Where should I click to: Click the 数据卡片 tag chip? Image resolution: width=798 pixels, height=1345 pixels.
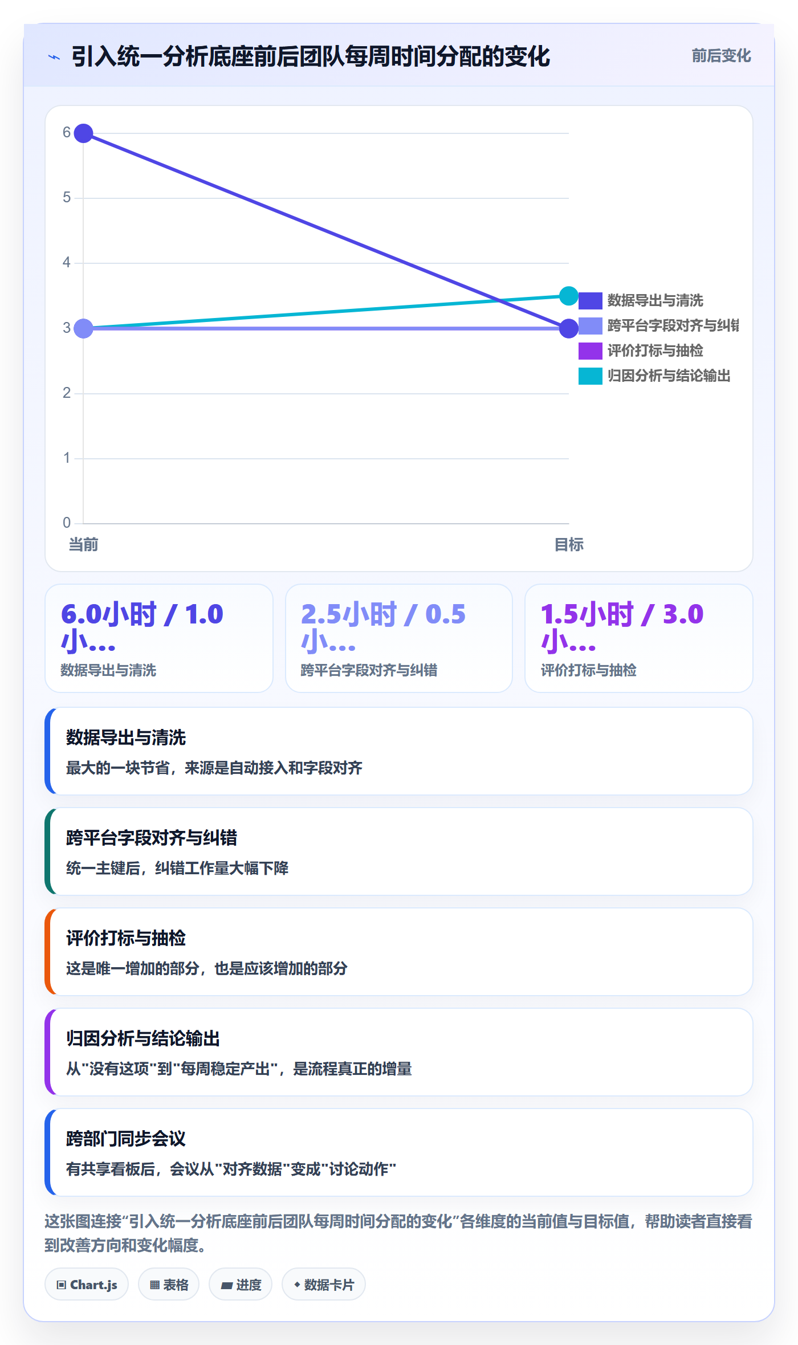pos(324,1285)
